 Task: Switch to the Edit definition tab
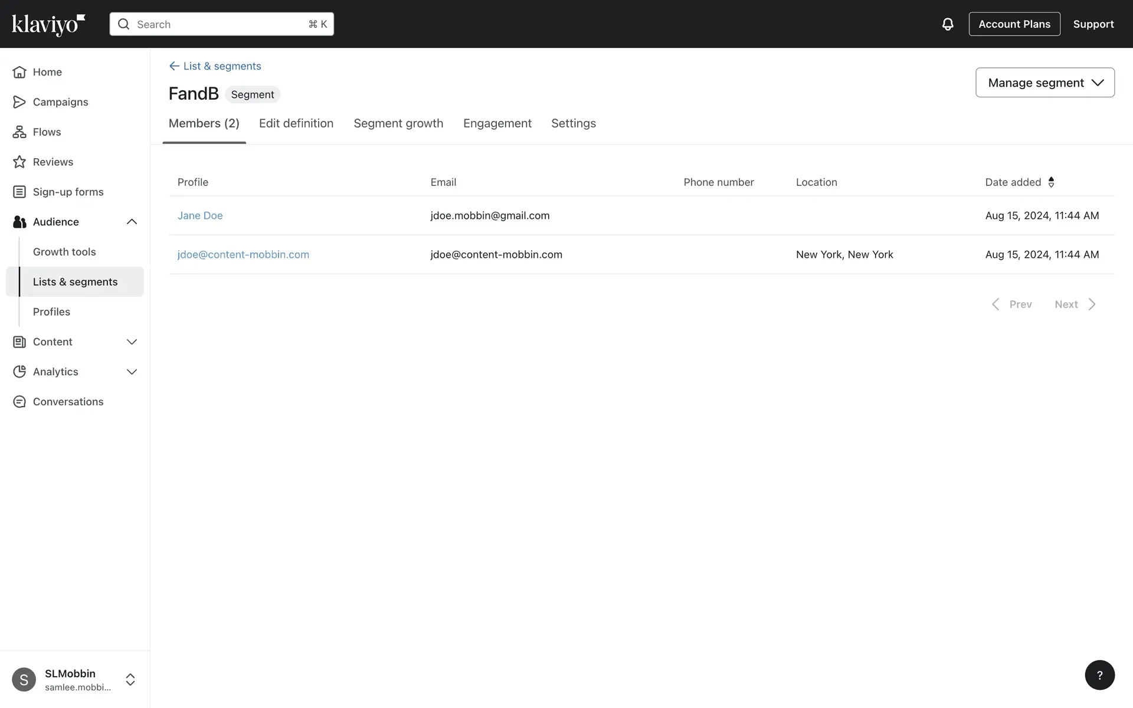(x=296, y=123)
